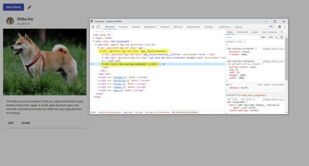Select the Event Listeners sub-tab
This screenshot has width=309, height=166.
tap(269, 32)
